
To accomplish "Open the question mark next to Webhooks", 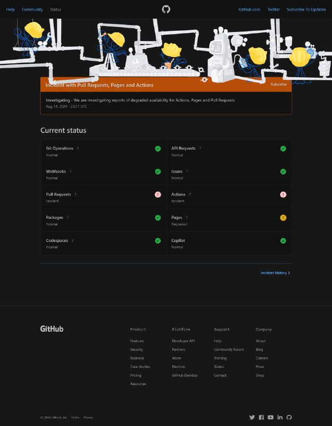I will (71, 171).
